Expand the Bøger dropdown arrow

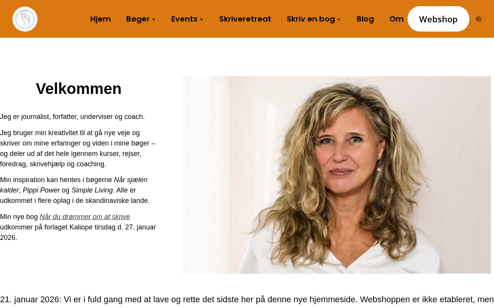(x=154, y=19)
